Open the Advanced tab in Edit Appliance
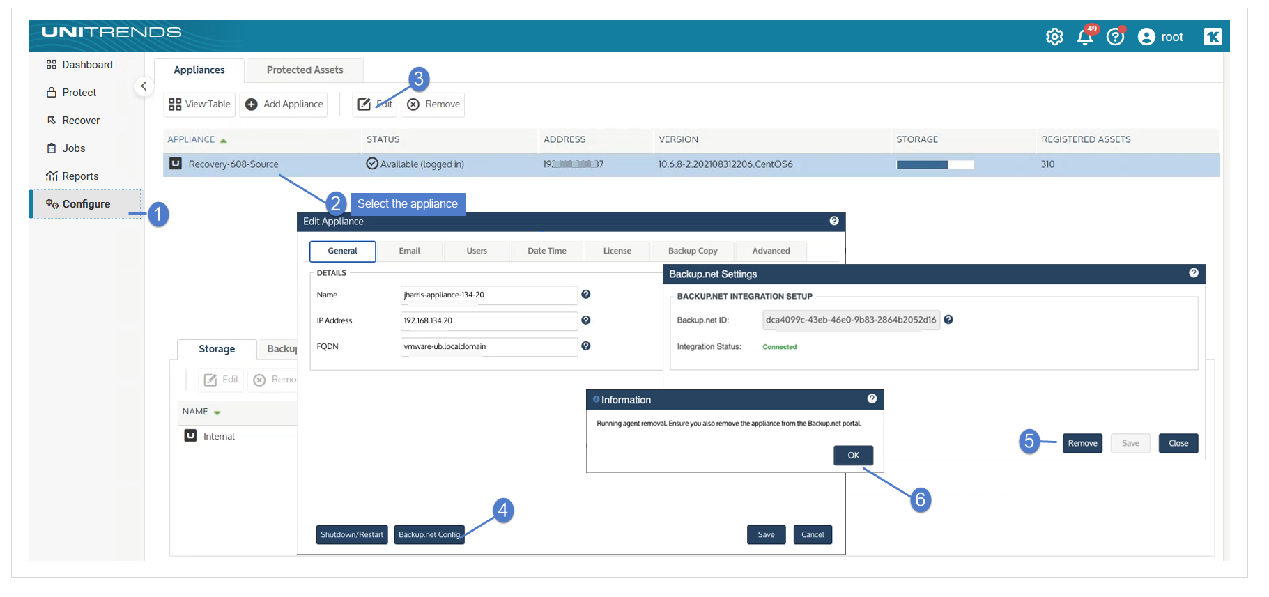1269x597 pixels. click(771, 251)
